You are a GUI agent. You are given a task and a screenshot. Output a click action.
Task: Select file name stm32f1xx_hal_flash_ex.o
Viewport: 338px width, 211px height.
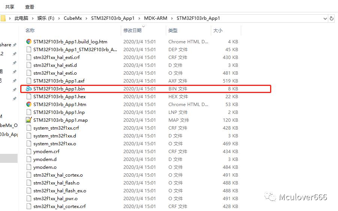coord(60,190)
